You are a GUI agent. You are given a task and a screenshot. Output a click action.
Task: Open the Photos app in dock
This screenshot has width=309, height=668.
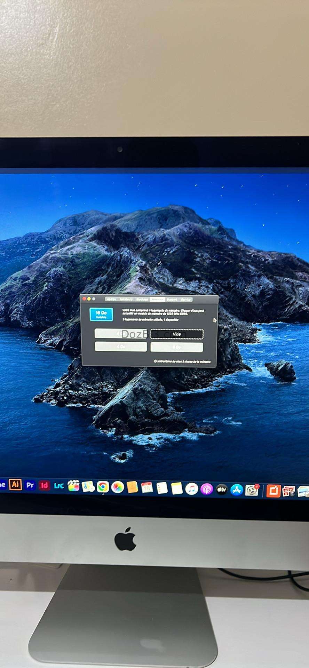pyautogui.click(x=118, y=487)
